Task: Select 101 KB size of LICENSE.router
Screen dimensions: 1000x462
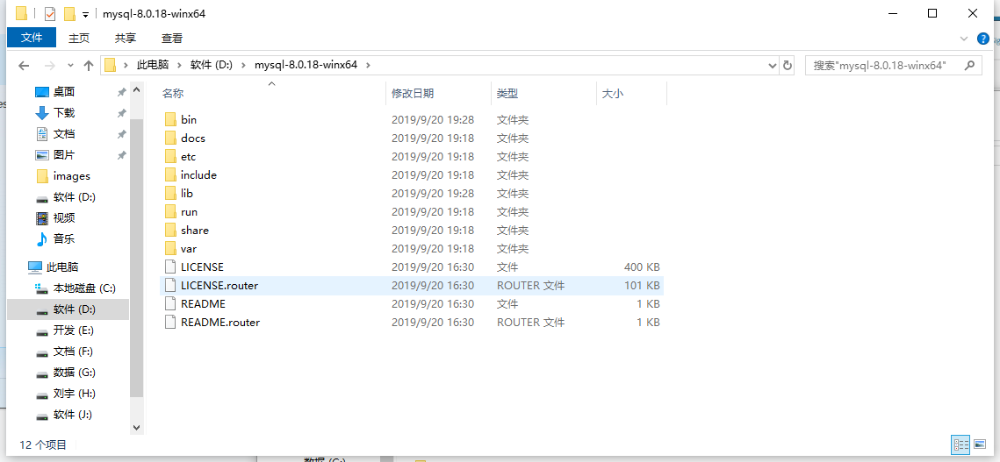Action: pyautogui.click(x=642, y=286)
